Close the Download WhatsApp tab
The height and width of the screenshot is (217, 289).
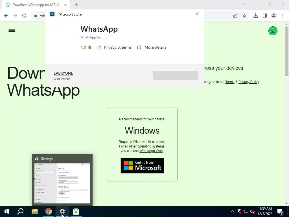point(65,5)
